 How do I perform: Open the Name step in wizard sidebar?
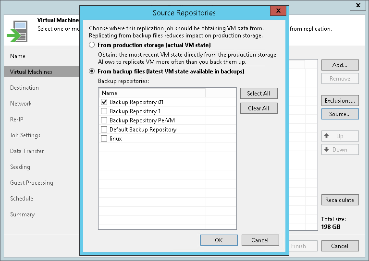18,56
